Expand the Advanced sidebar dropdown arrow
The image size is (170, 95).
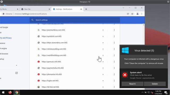click(16, 65)
